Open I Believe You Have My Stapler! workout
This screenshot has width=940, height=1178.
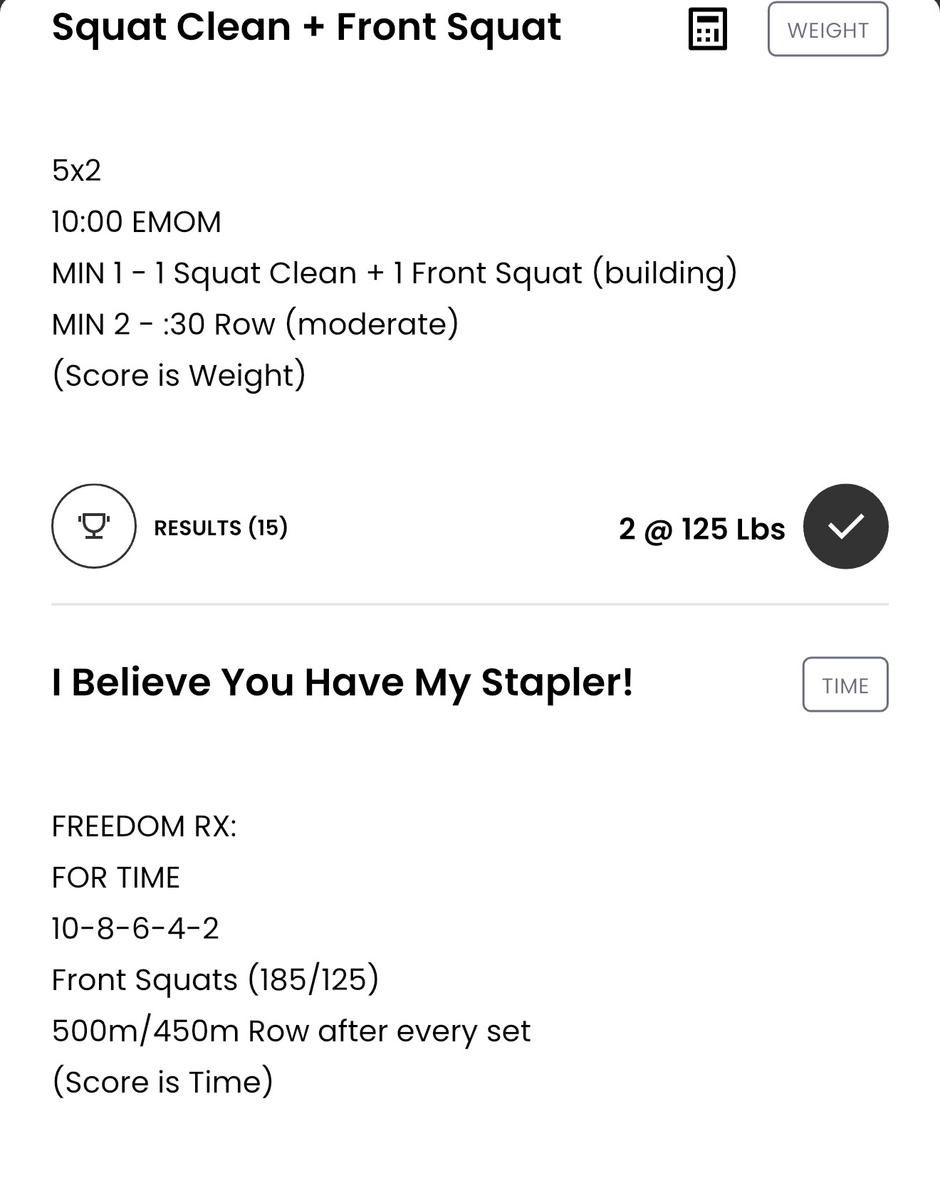[343, 683]
